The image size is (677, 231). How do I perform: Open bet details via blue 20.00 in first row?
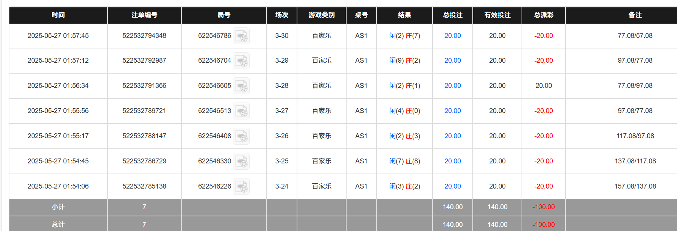(x=452, y=36)
